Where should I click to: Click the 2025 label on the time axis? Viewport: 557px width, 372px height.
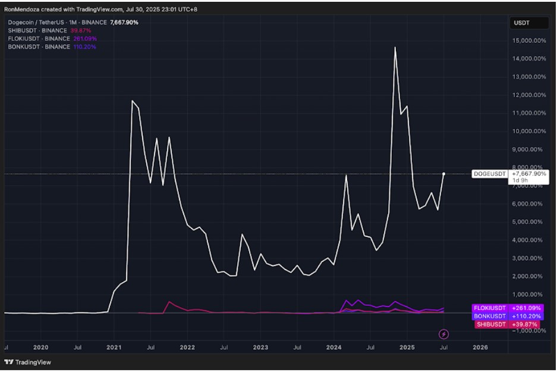407,348
